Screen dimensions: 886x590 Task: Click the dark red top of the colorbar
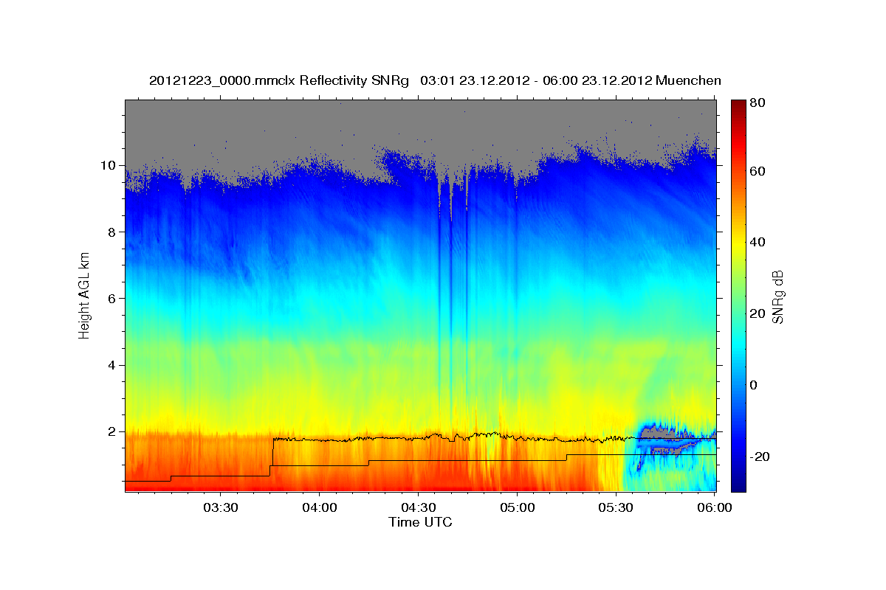738,107
